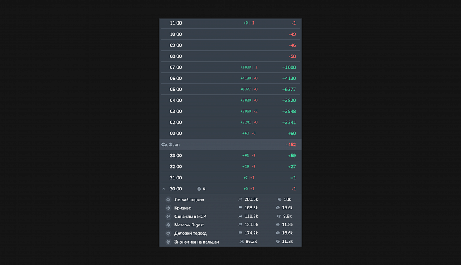
Task: Click the mention icon beside Однажды в МСК
Action: 168,217
